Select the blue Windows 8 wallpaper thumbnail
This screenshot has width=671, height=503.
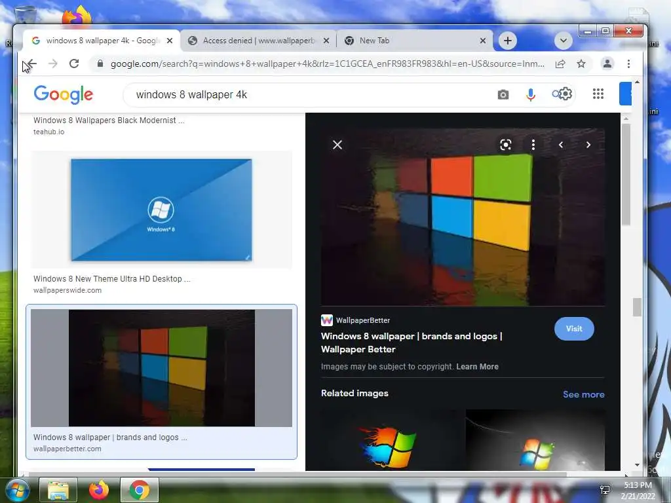[x=161, y=210]
